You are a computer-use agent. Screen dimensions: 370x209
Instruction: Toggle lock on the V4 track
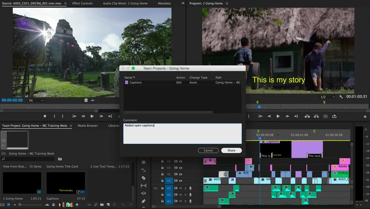pos(163,161)
